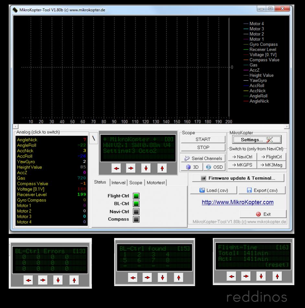Switch to the Interval tab
The image size is (305, 308).
[x=118, y=183]
